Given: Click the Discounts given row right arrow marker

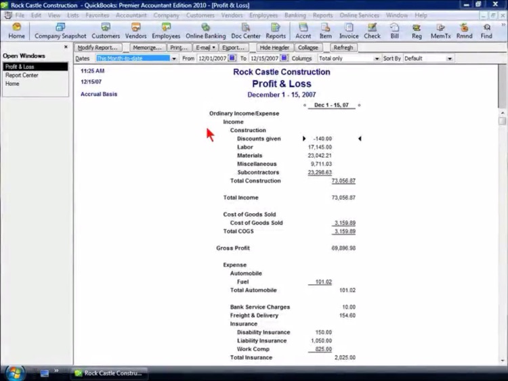Looking at the screenshot, I should 304,139.
